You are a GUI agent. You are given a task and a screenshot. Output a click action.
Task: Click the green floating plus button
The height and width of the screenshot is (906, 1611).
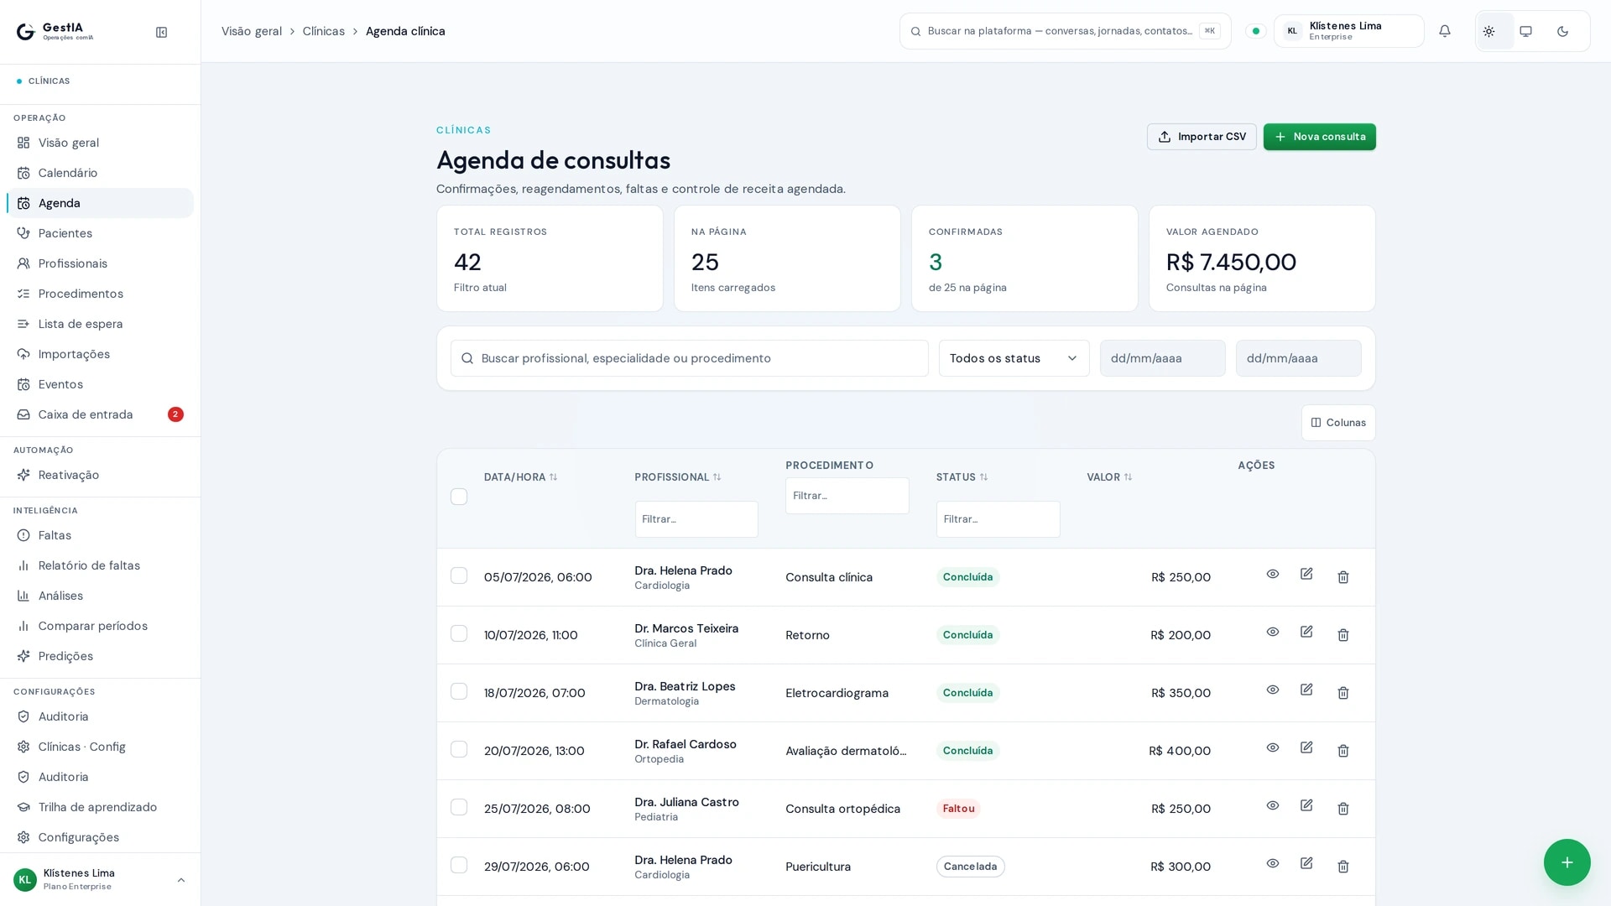coord(1567,862)
